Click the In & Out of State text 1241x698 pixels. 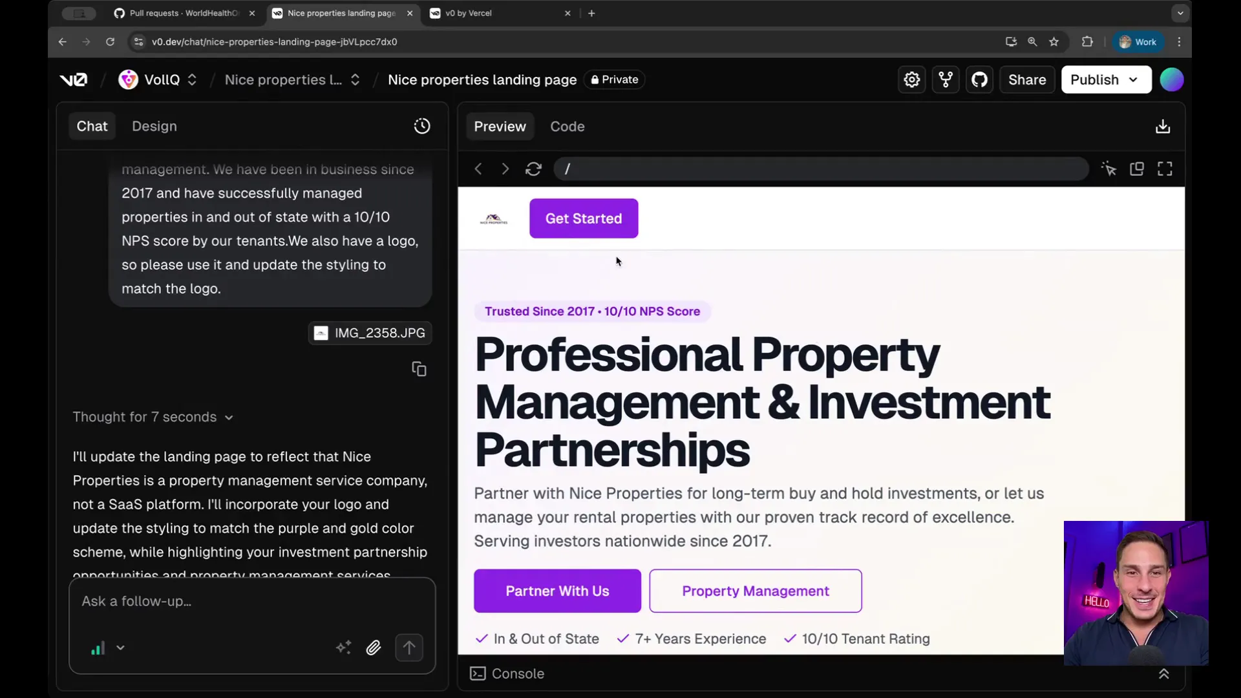tap(546, 639)
